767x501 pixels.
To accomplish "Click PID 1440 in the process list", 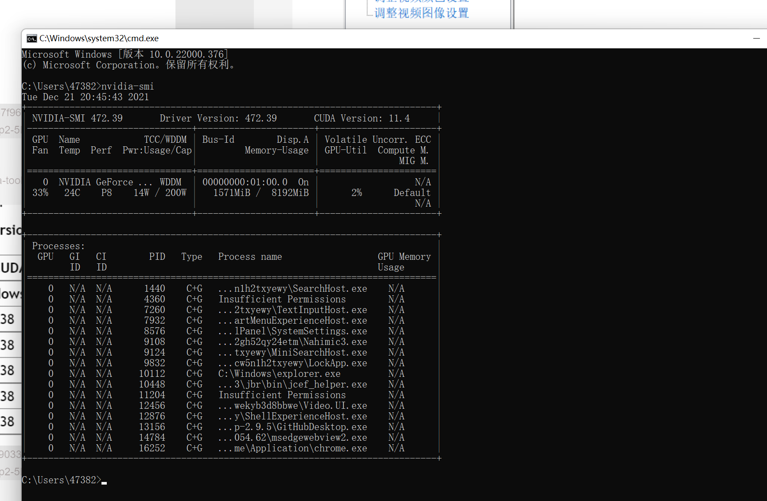I will click(154, 289).
